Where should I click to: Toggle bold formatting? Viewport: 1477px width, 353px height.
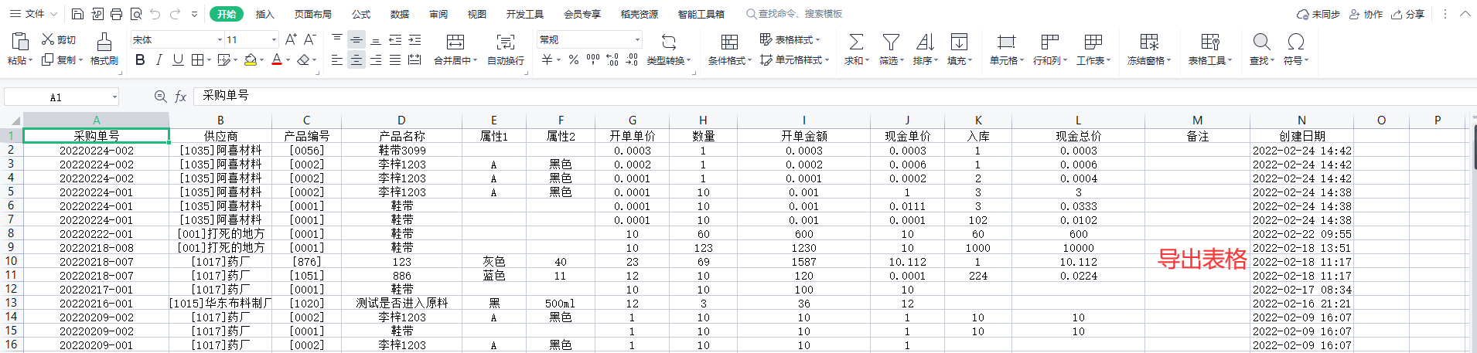[x=140, y=59]
